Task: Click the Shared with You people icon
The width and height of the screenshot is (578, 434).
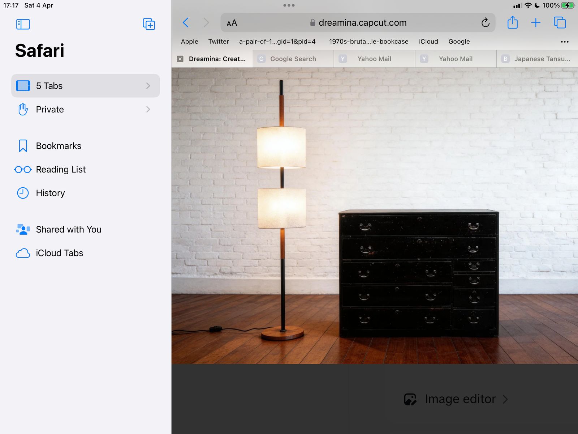Action: pos(23,229)
